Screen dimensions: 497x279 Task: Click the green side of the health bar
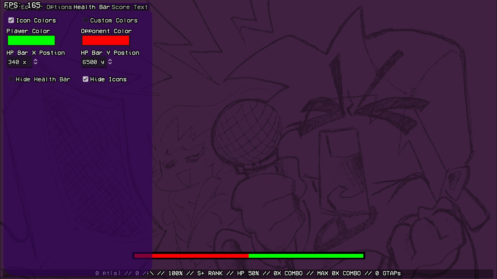coord(306,256)
